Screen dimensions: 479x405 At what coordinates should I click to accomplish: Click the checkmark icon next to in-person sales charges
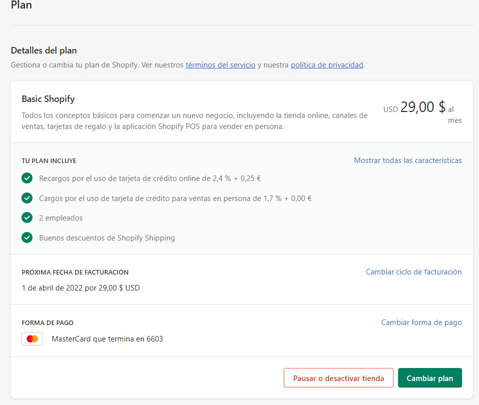tap(27, 198)
